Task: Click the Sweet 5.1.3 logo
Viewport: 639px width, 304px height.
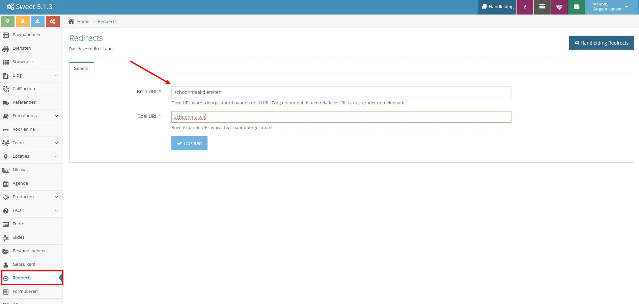Action: pyautogui.click(x=30, y=7)
